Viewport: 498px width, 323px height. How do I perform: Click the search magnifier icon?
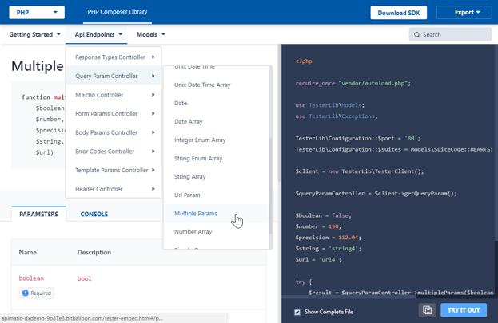click(x=416, y=35)
